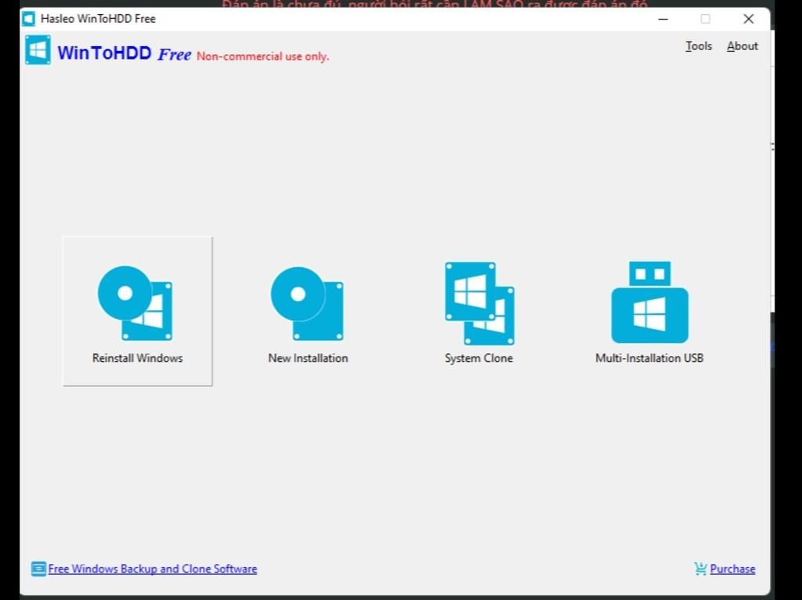This screenshot has width=802, height=600.
Task: Minimize the Hasleo WinToHDD window
Action: (663, 19)
